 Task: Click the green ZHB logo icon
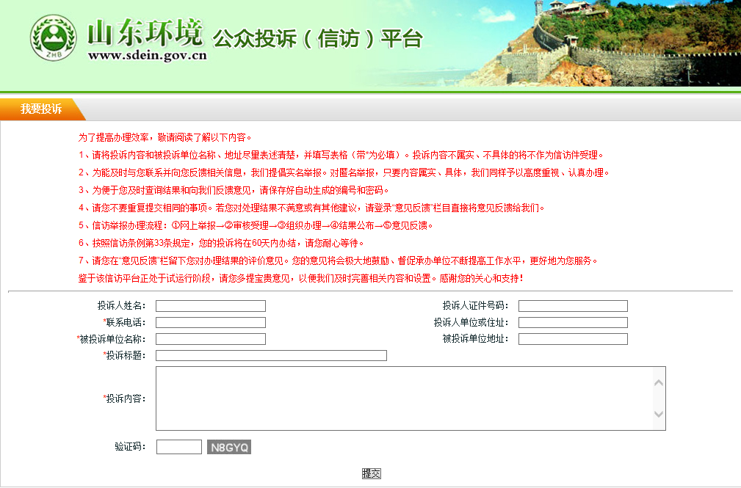click(53, 38)
